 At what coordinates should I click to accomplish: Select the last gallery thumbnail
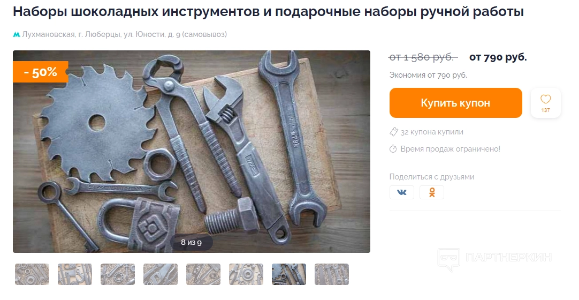[332, 274]
